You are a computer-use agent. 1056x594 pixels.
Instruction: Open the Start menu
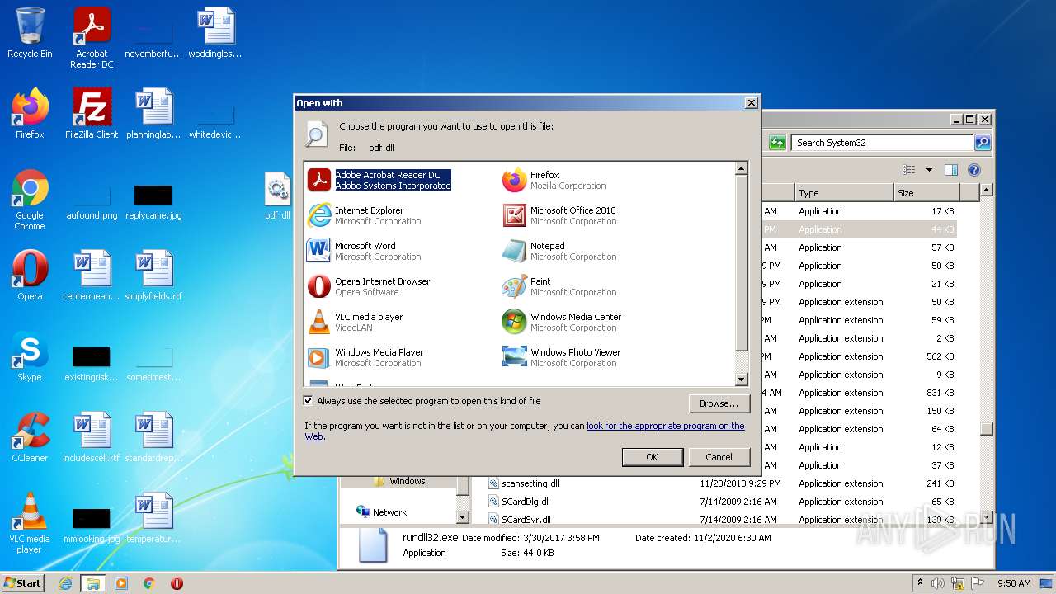23,582
